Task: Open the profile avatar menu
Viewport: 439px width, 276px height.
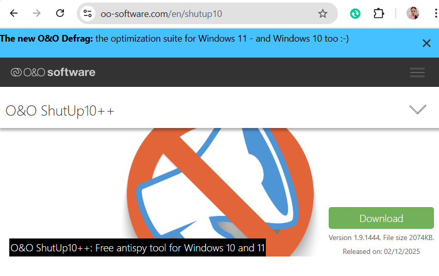Action: pos(413,13)
